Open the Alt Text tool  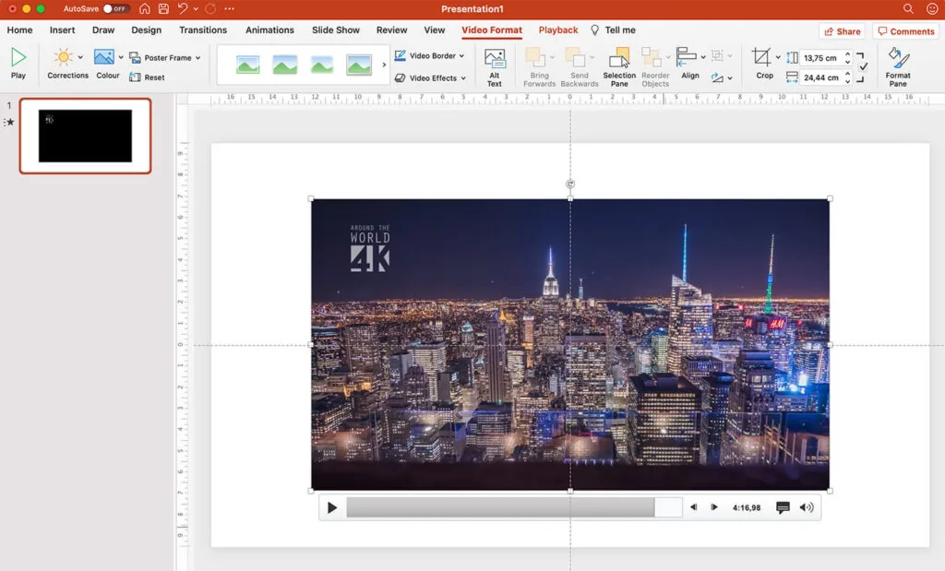point(495,67)
